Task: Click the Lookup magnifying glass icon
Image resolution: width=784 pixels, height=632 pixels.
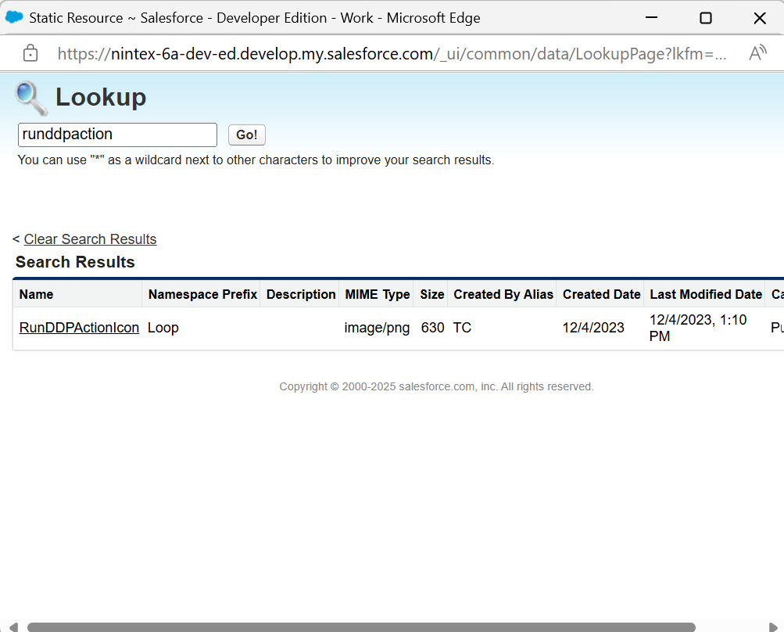Action: point(32,98)
